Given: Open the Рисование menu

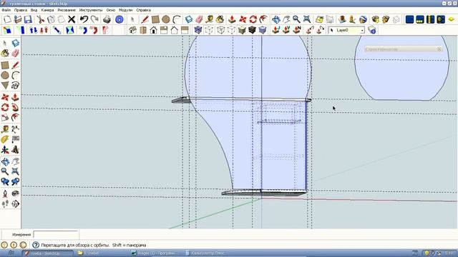Looking at the screenshot, I should [67, 10].
